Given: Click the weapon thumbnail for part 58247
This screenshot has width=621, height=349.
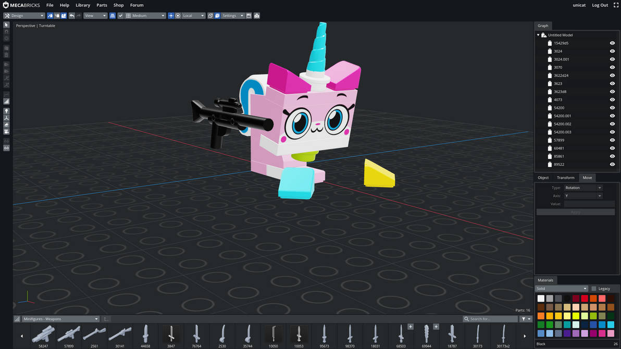Looking at the screenshot, I should click(42, 335).
